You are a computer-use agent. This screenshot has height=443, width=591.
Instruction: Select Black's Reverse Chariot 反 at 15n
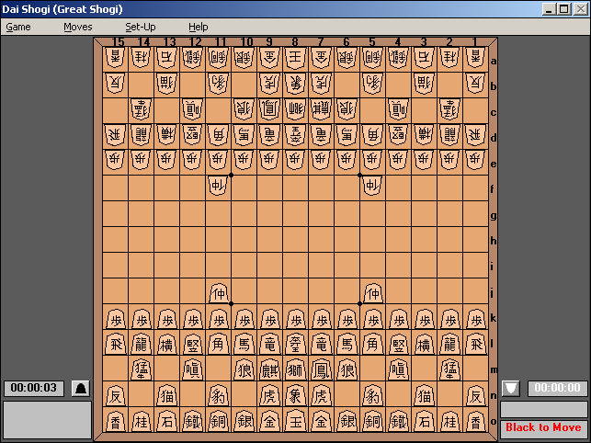115,395
